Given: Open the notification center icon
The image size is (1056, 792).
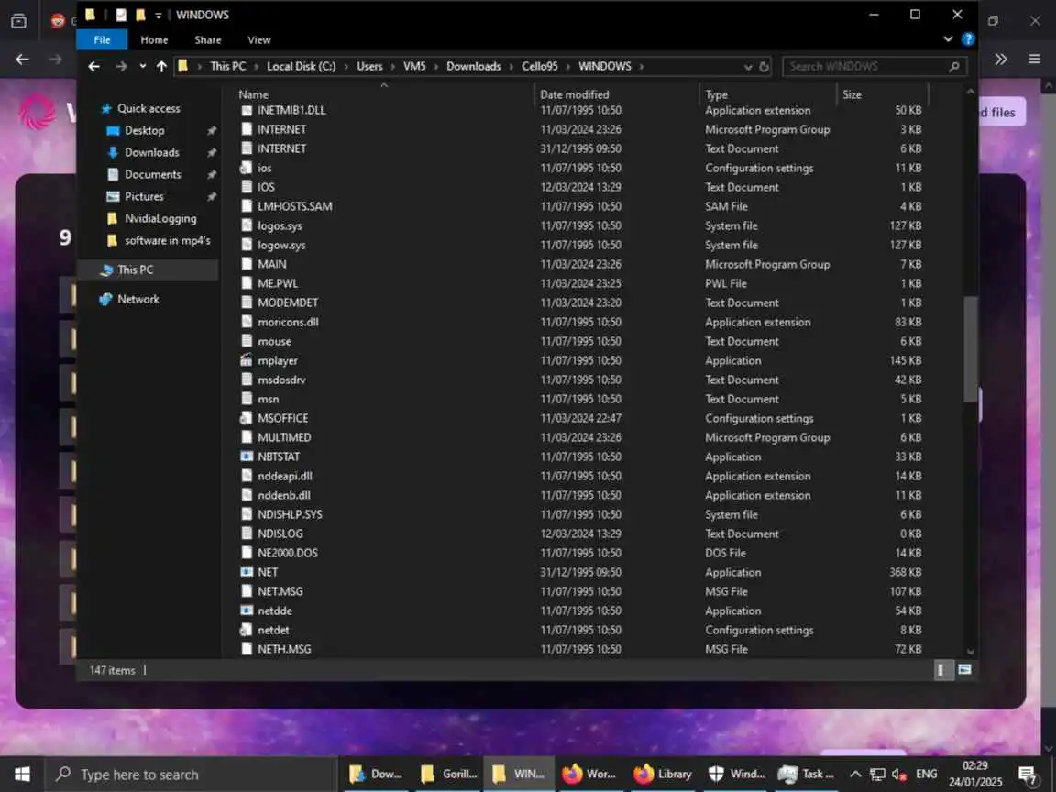Looking at the screenshot, I should (x=1028, y=775).
